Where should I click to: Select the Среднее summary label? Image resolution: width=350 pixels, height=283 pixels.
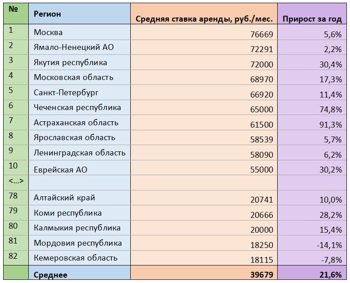point(50,274)
